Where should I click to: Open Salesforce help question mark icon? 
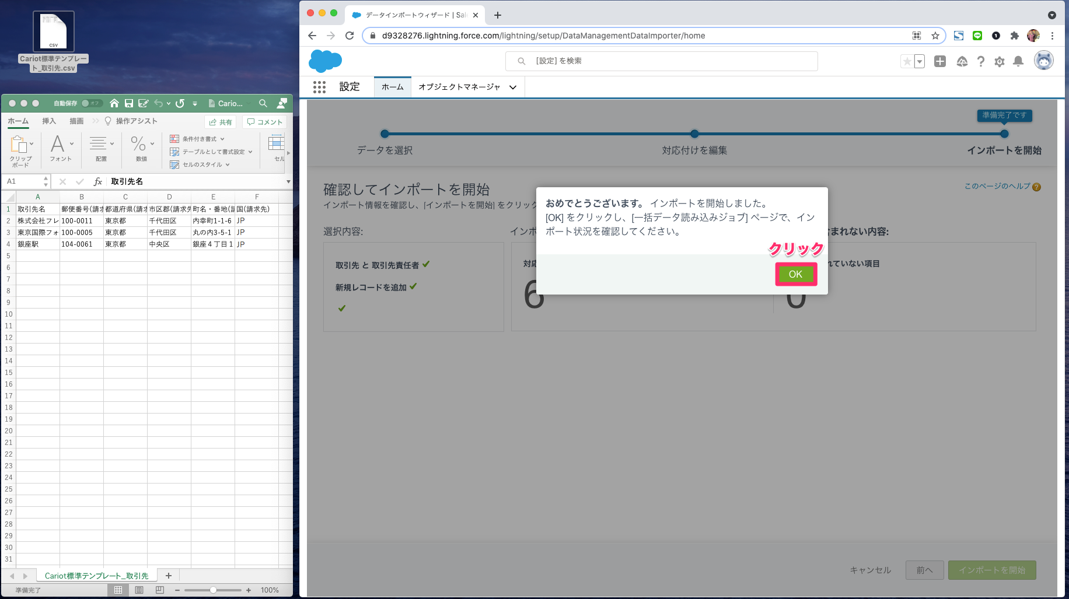[981, 61]
